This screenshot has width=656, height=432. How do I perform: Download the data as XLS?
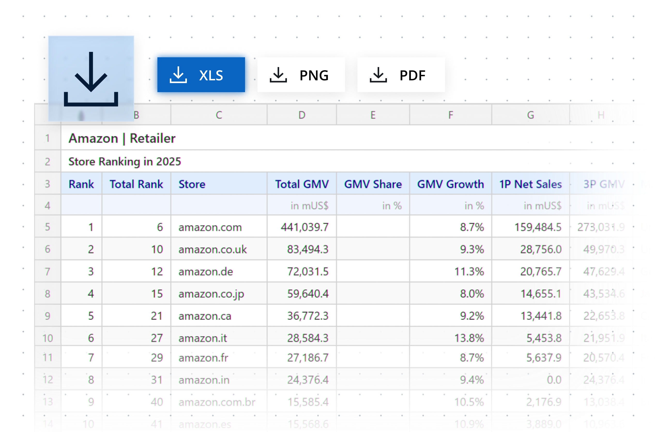coord(201,75)
